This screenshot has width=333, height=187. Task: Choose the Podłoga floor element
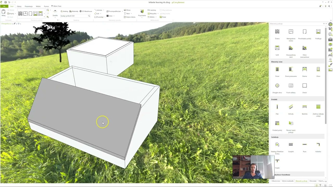coord(318,34)
